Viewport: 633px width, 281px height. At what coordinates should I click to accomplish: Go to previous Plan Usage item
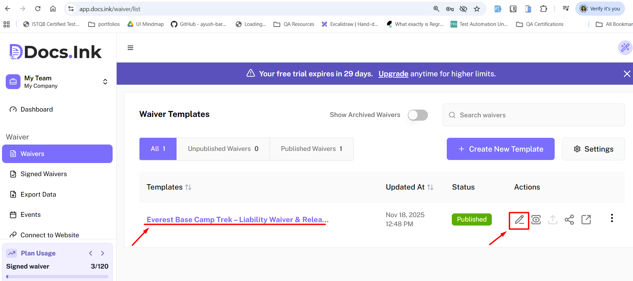pyautogui.click(x=91, y=253)
